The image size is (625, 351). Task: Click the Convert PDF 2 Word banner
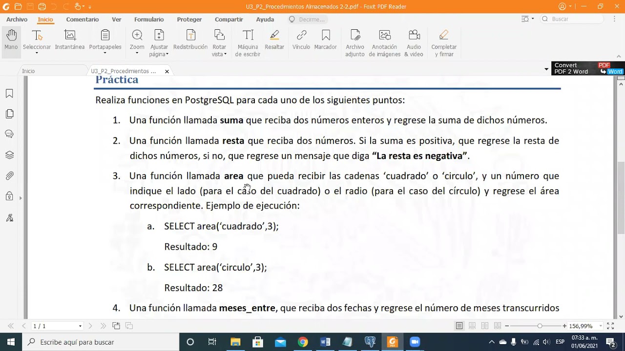tap(588, 68)
